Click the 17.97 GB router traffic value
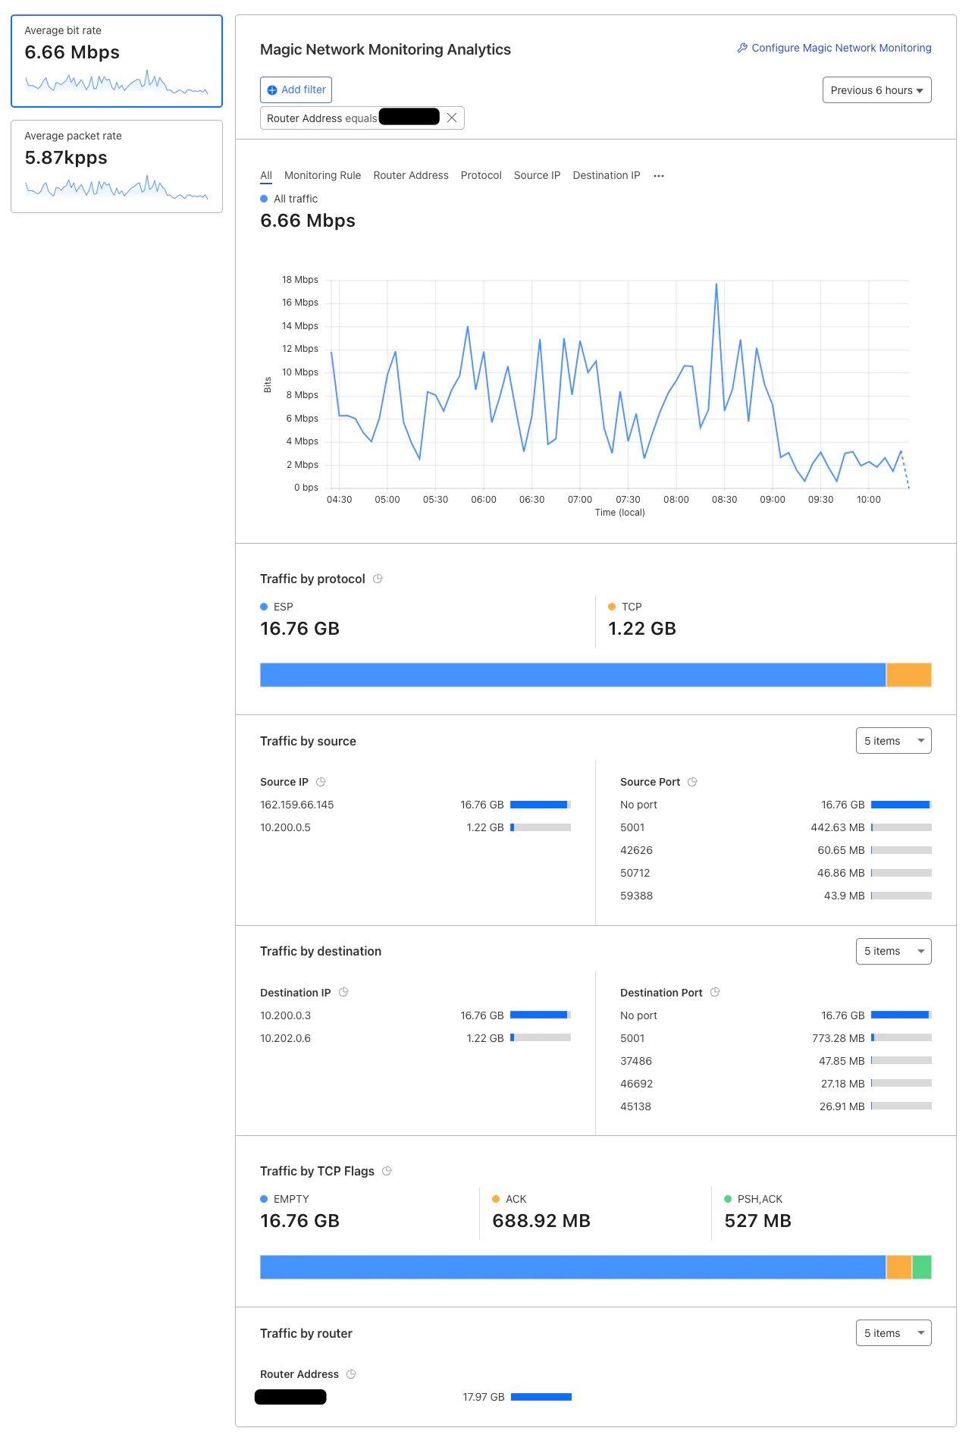The height and width of the screenshot is (1453, 975). [x=484, y=1397]
